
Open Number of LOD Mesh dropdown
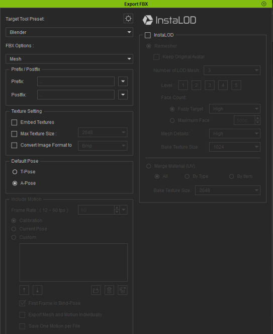point(232,71)
